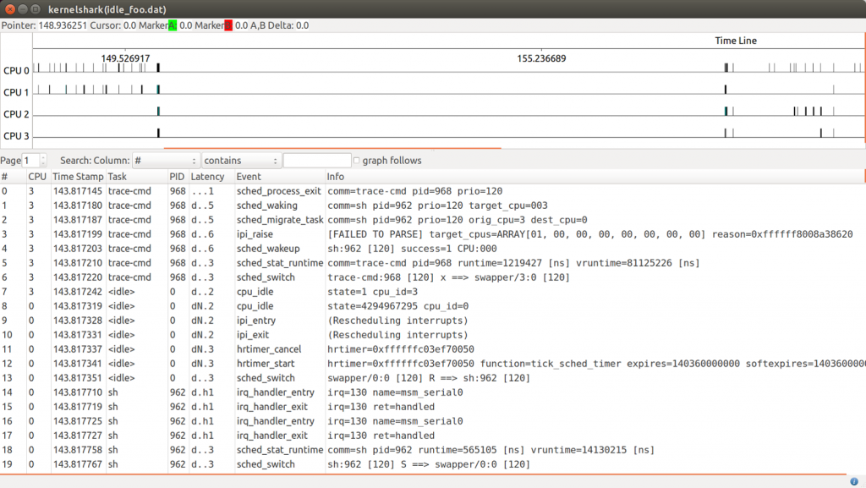This screenshot has width=866, height=488.
Task: Click the teal event marker on CPU 1
Action: [x=158, y=89]
